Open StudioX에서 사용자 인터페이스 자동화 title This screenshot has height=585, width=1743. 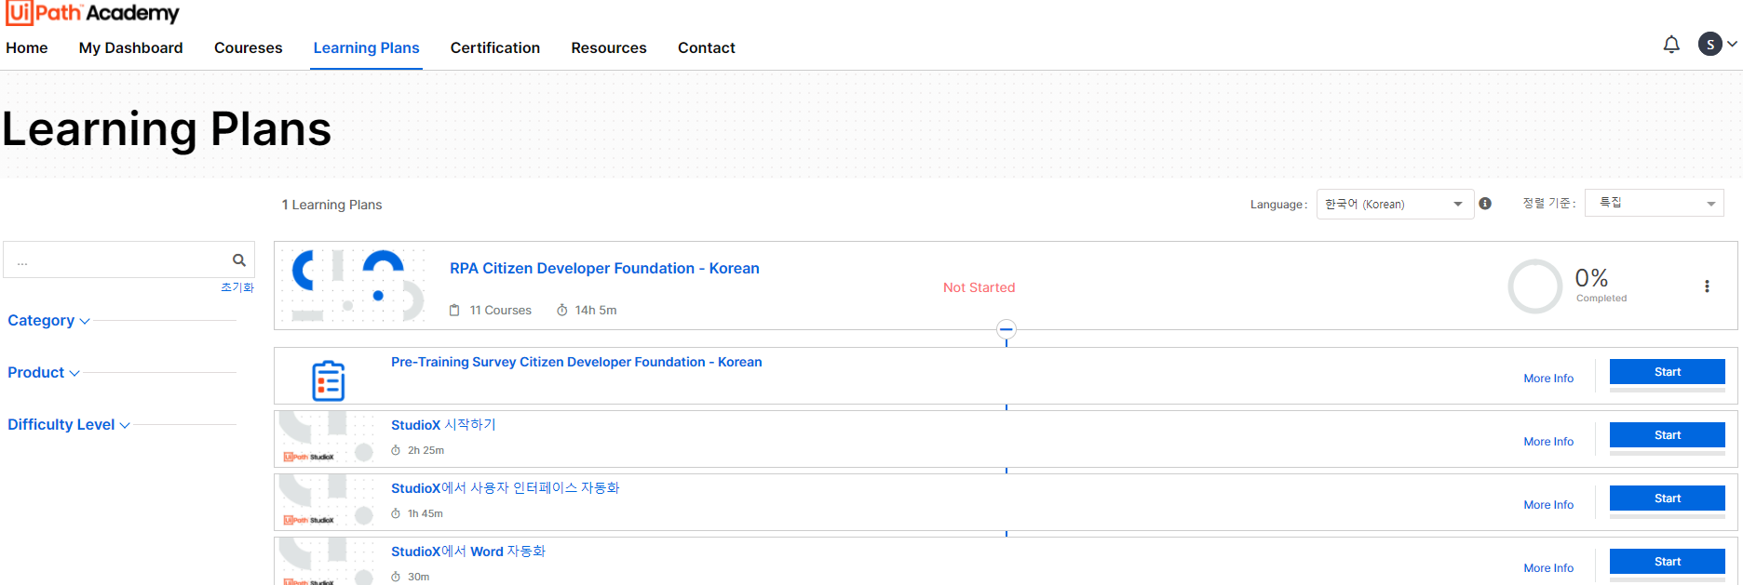[x=506, y=488]
